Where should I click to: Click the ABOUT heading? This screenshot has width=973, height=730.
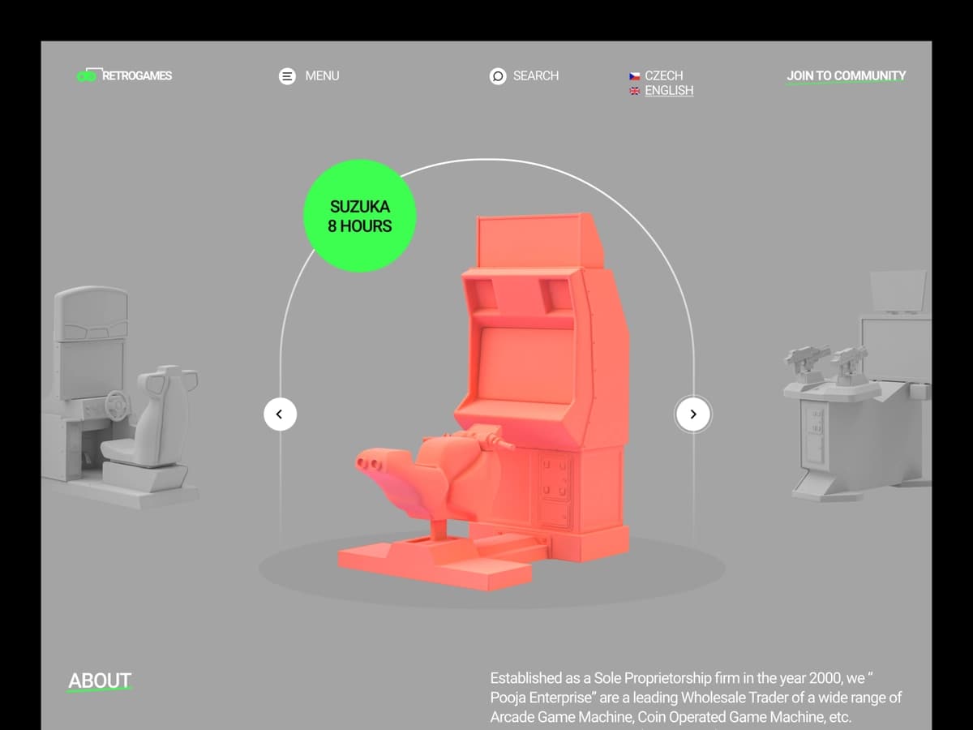(x=100, y=681)
